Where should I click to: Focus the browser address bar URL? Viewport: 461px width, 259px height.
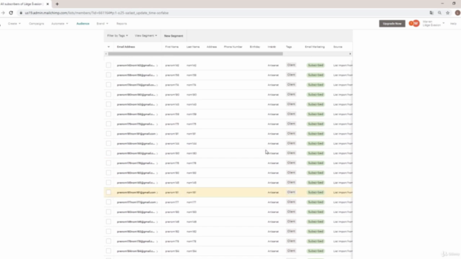click(x=97, y=13)
